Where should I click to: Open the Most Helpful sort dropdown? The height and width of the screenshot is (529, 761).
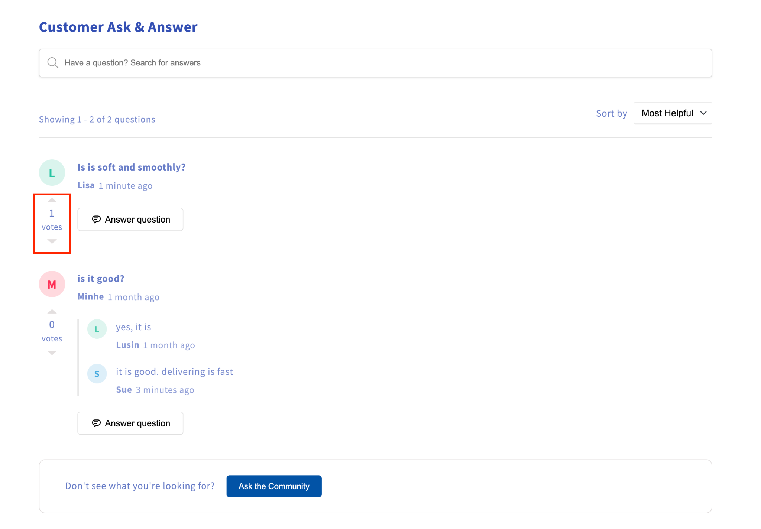(667, 113)
